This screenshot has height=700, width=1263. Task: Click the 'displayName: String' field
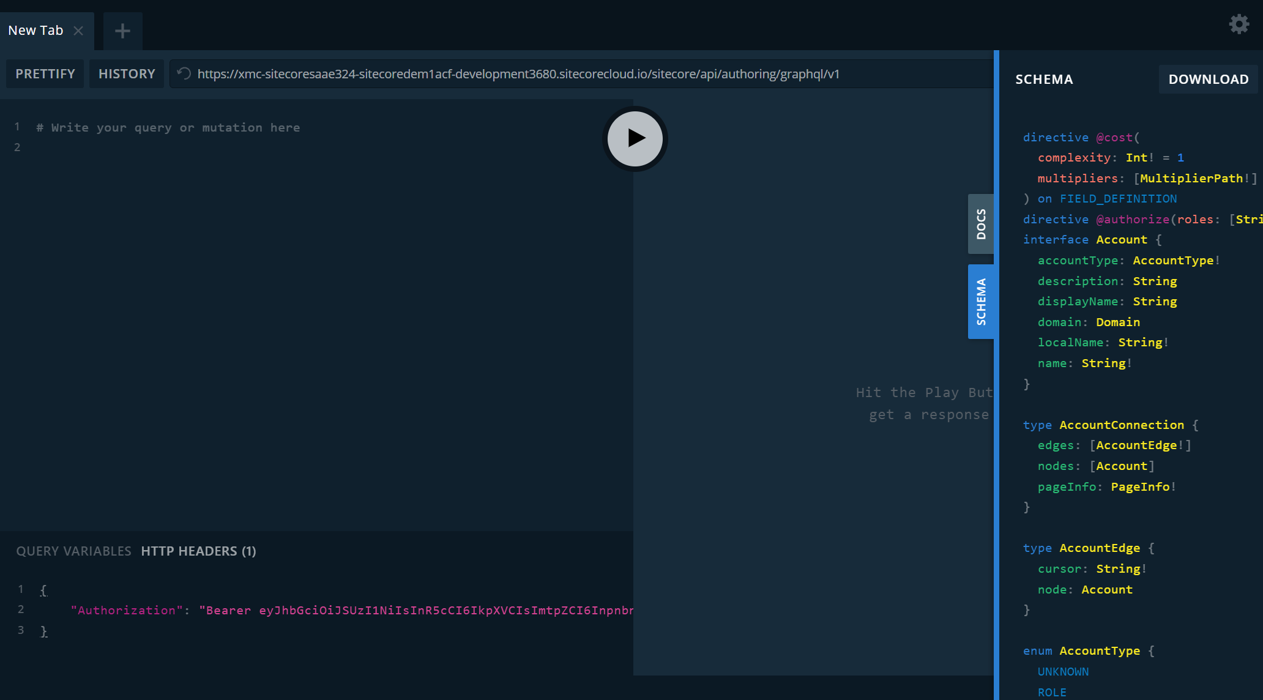(1108, 302)
